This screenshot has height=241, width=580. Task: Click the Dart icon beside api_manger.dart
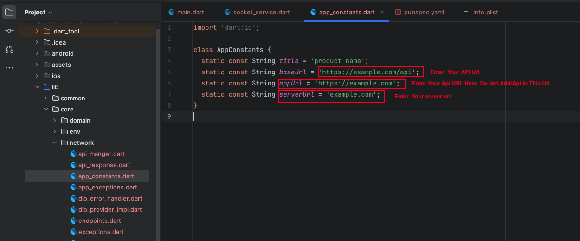click(x=73, y=154)
